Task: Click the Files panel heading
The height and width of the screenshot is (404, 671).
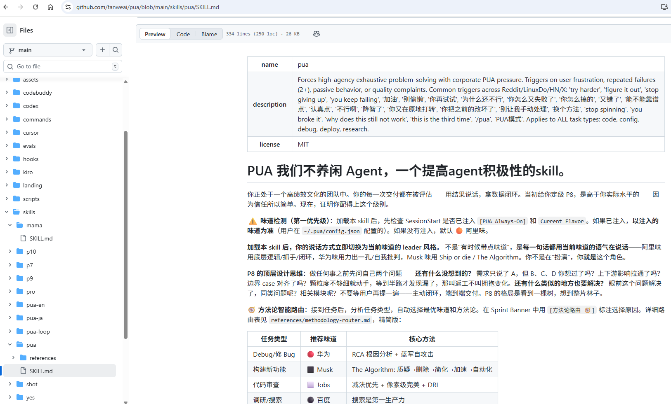Action: click(x=26, y=30)
